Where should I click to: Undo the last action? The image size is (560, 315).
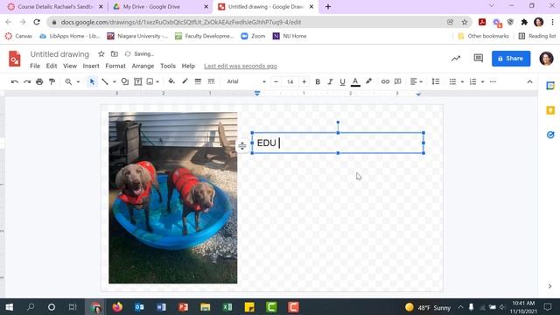coord(14,81)
